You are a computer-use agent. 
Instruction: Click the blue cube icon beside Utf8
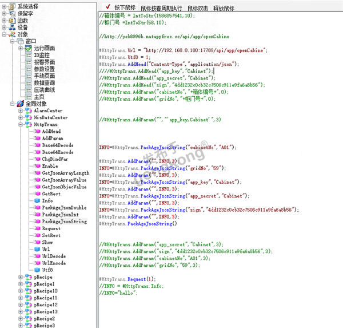(37, 270)
